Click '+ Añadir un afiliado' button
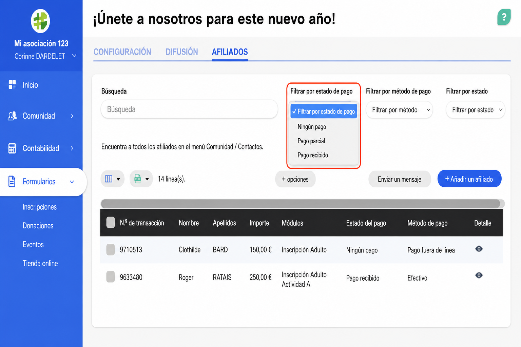The image size is (521, 347). click(x=469, y=179)
